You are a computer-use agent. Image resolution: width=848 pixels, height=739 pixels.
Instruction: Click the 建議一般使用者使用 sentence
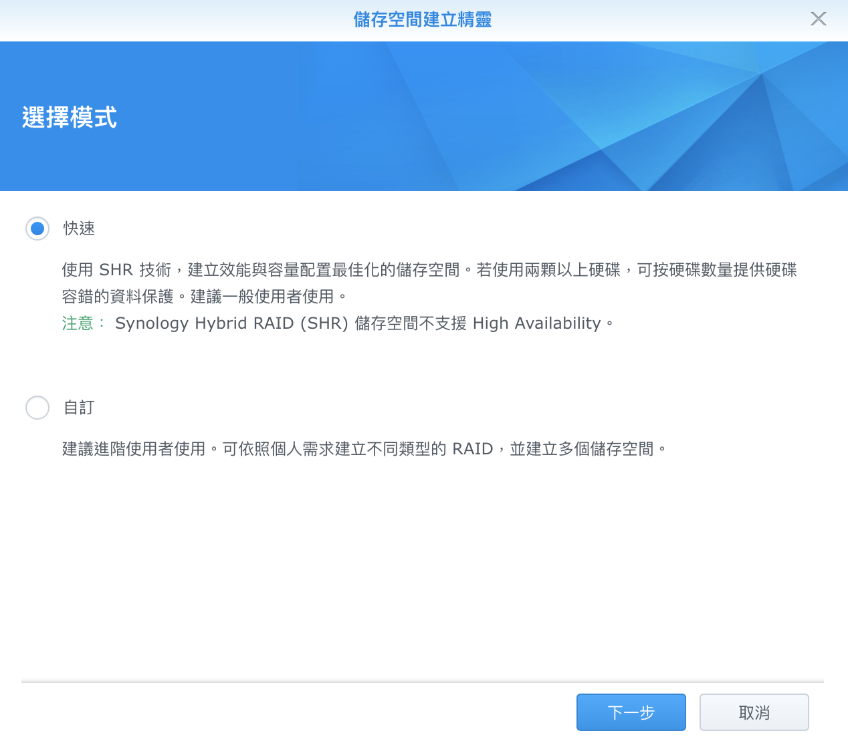[x=262, y=297]
